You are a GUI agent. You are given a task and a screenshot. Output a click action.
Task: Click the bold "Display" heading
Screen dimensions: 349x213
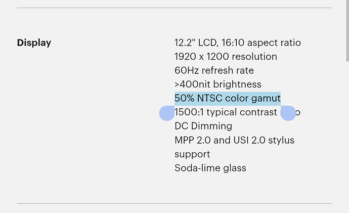(34, 42)
